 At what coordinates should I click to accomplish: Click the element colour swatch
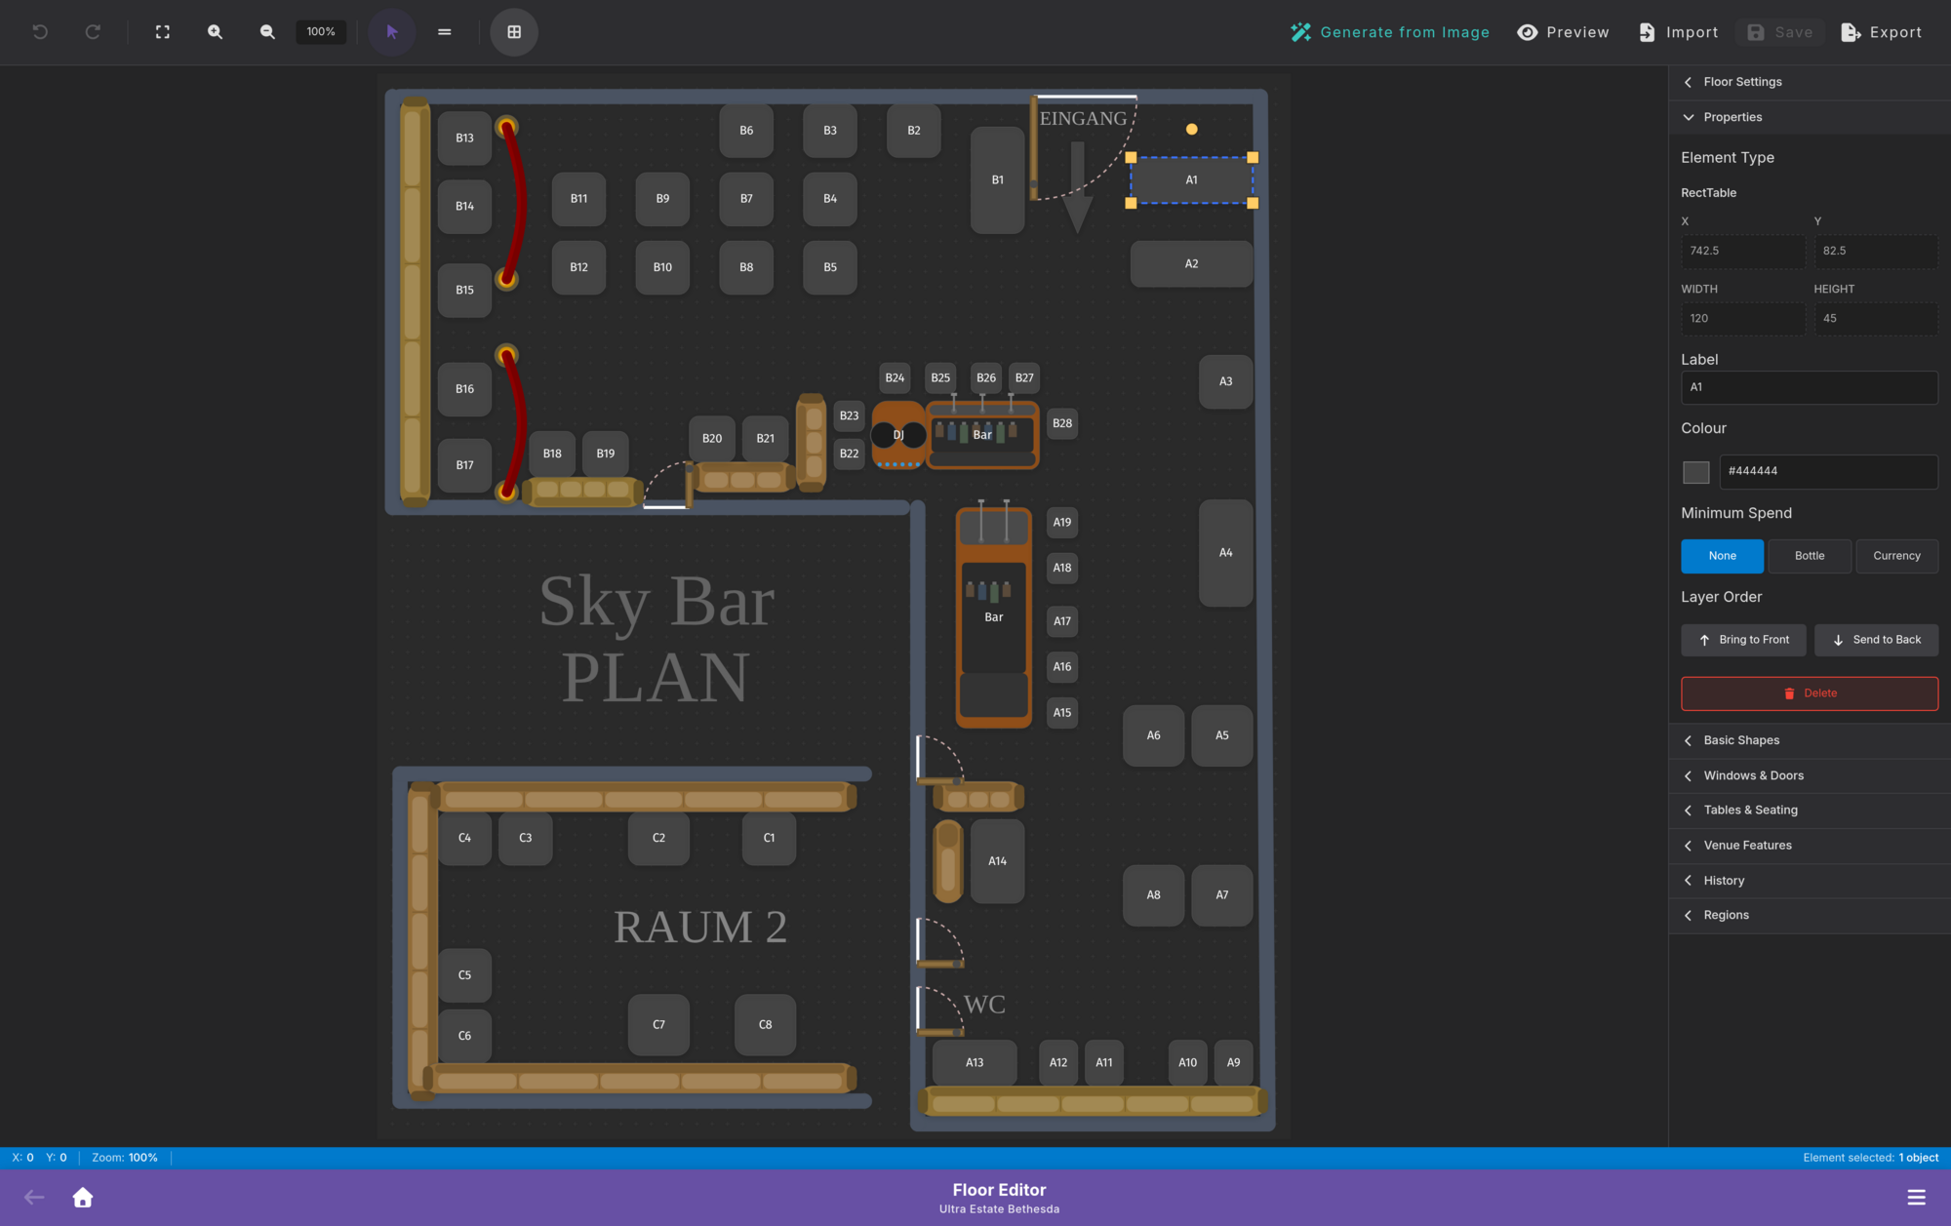point(1695,471)
